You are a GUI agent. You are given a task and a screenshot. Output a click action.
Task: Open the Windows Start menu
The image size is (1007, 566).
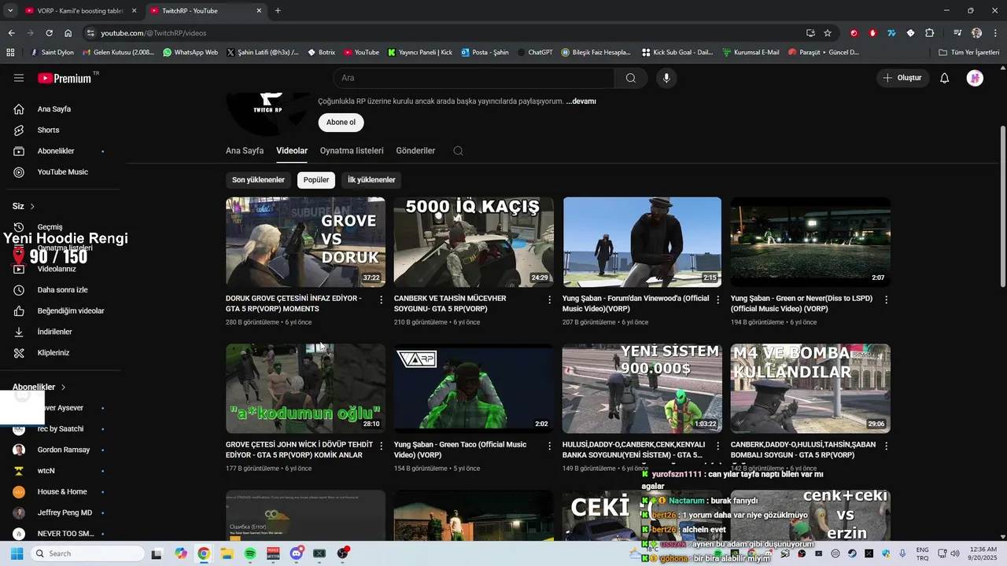point(17,553)
